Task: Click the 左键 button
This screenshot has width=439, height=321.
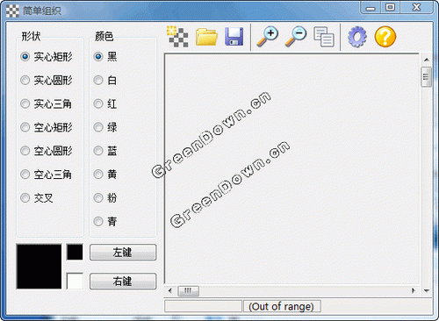Action: click(x=123, y=253)
